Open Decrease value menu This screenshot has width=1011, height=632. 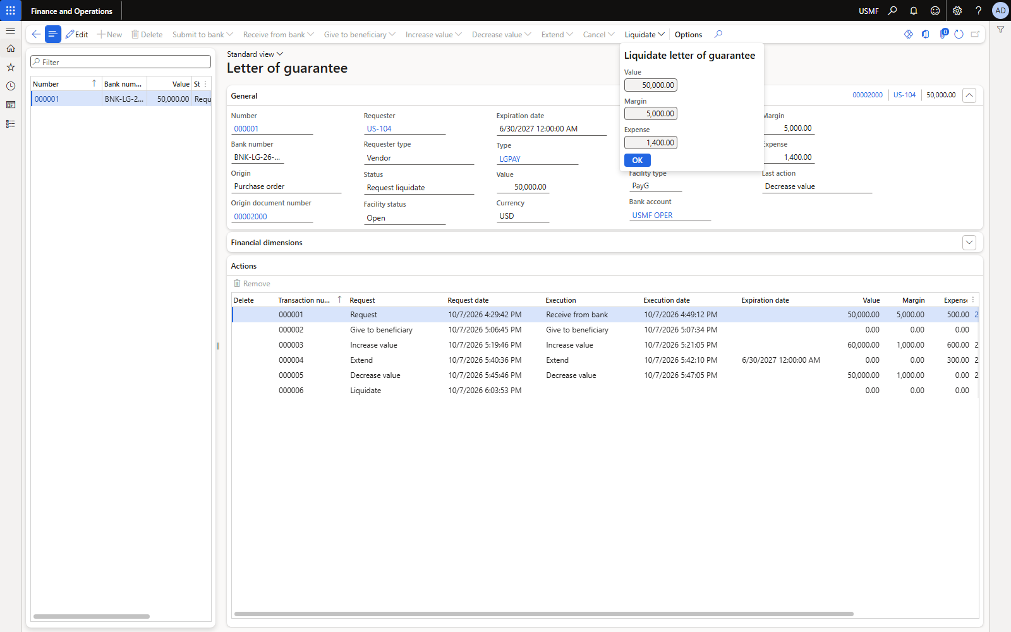click(x=502, y=34)
